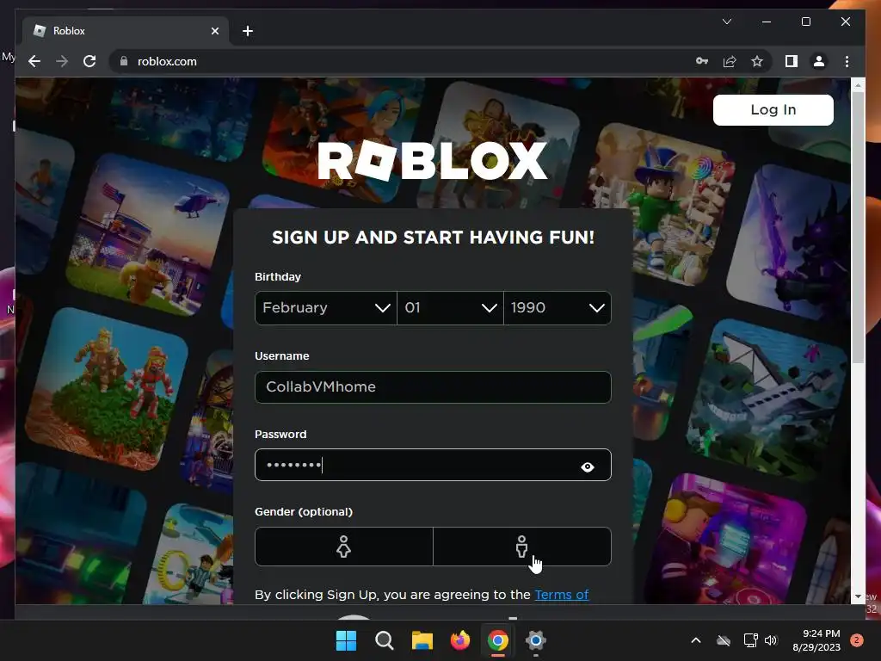Go back using the browser back arrow

point(34,61)
